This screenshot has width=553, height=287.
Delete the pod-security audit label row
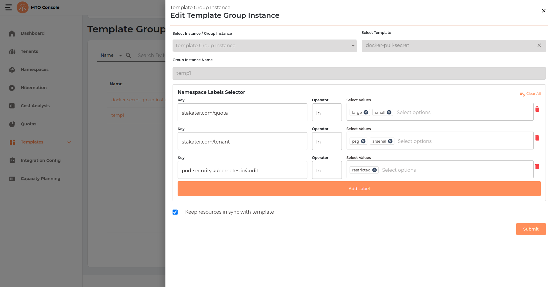(537, 167)
